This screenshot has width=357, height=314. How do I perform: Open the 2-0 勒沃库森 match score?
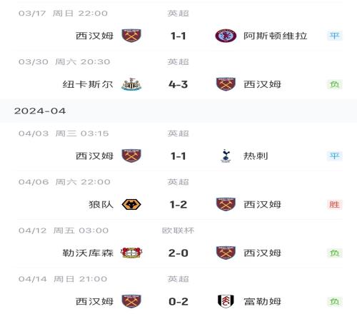178,253
